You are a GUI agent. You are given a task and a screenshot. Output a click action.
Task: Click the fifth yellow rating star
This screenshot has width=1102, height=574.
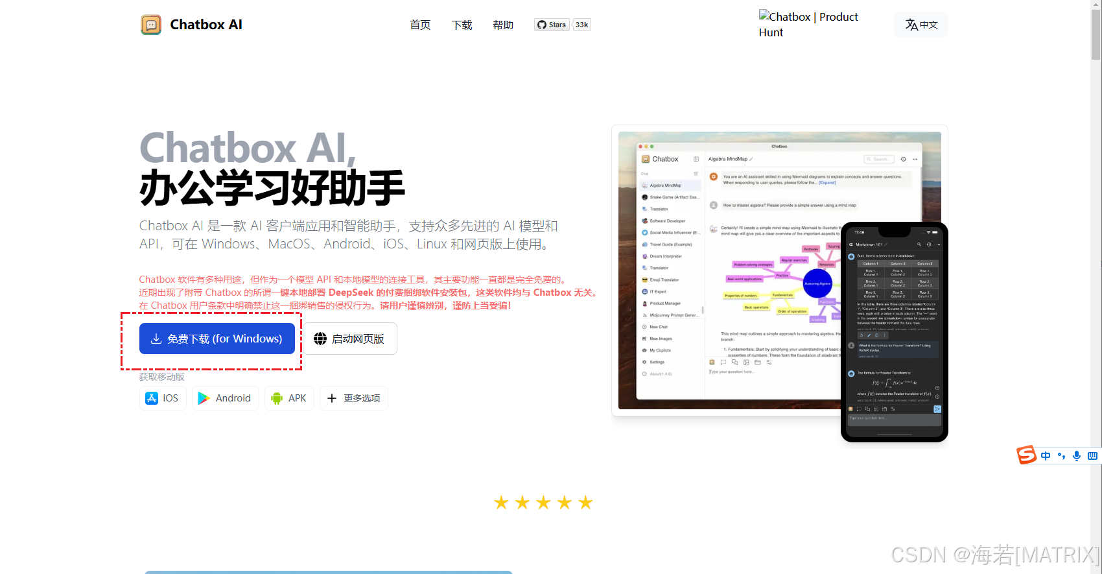585,503
